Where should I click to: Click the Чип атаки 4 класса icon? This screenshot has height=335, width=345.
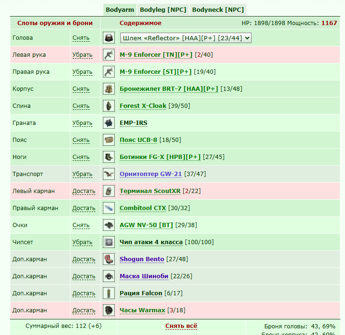pyautogui.click(x=109, y=242)
